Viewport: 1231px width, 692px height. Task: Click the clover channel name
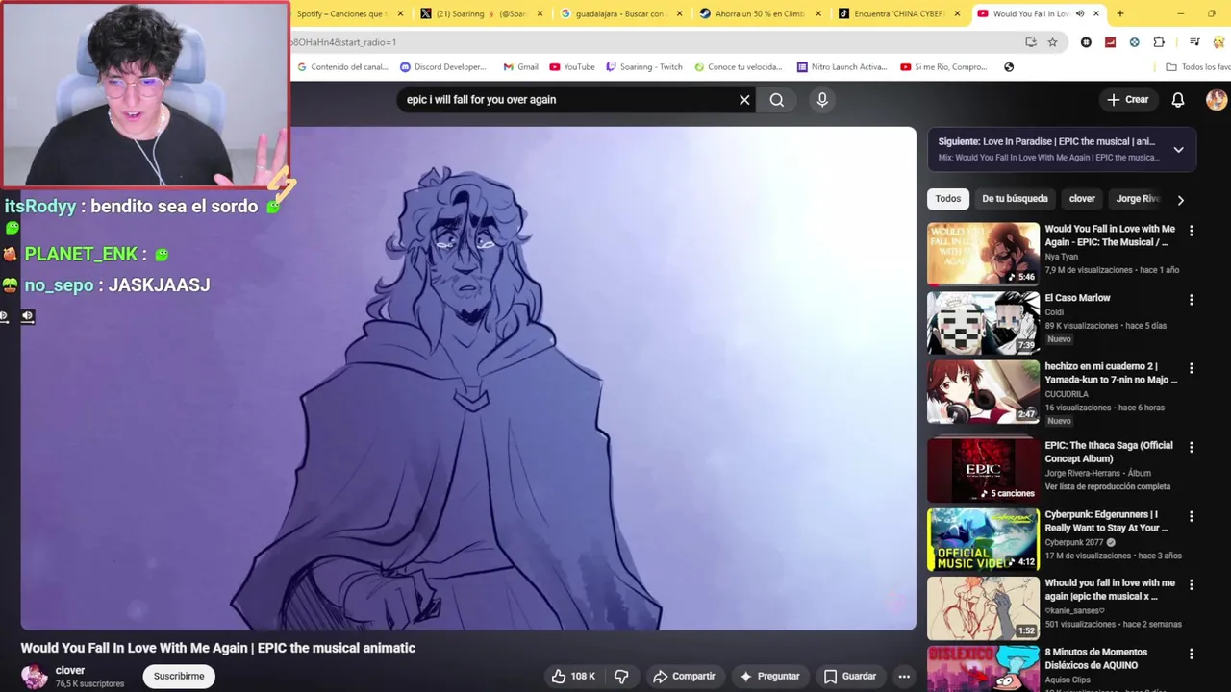coord(70,671)
